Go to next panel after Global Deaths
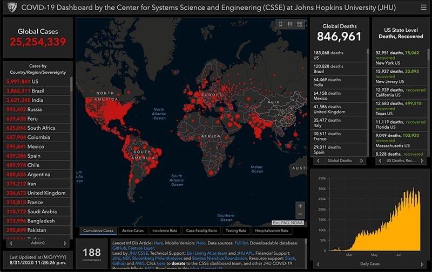 point(361,161)
